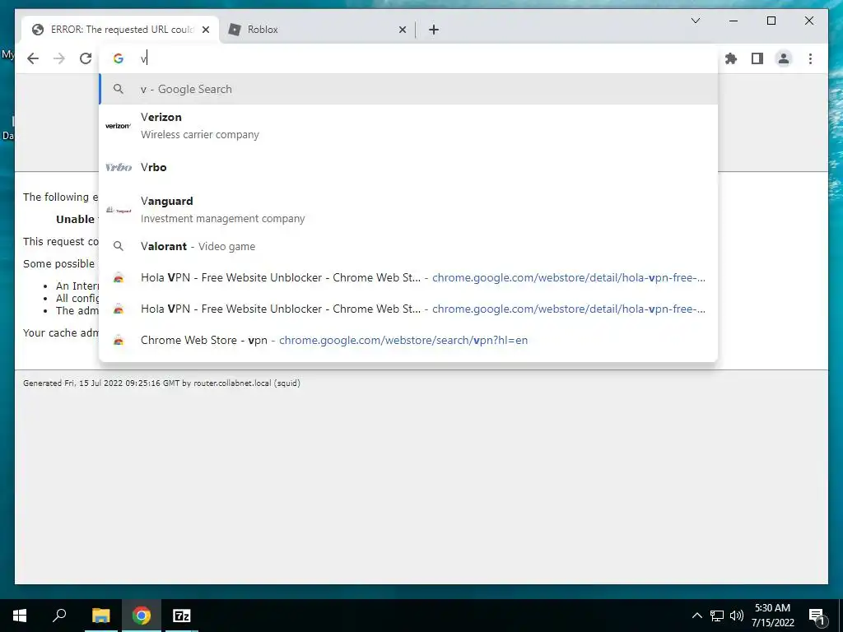
Task: Minimize the Chrome window
Action: (734, 21)
